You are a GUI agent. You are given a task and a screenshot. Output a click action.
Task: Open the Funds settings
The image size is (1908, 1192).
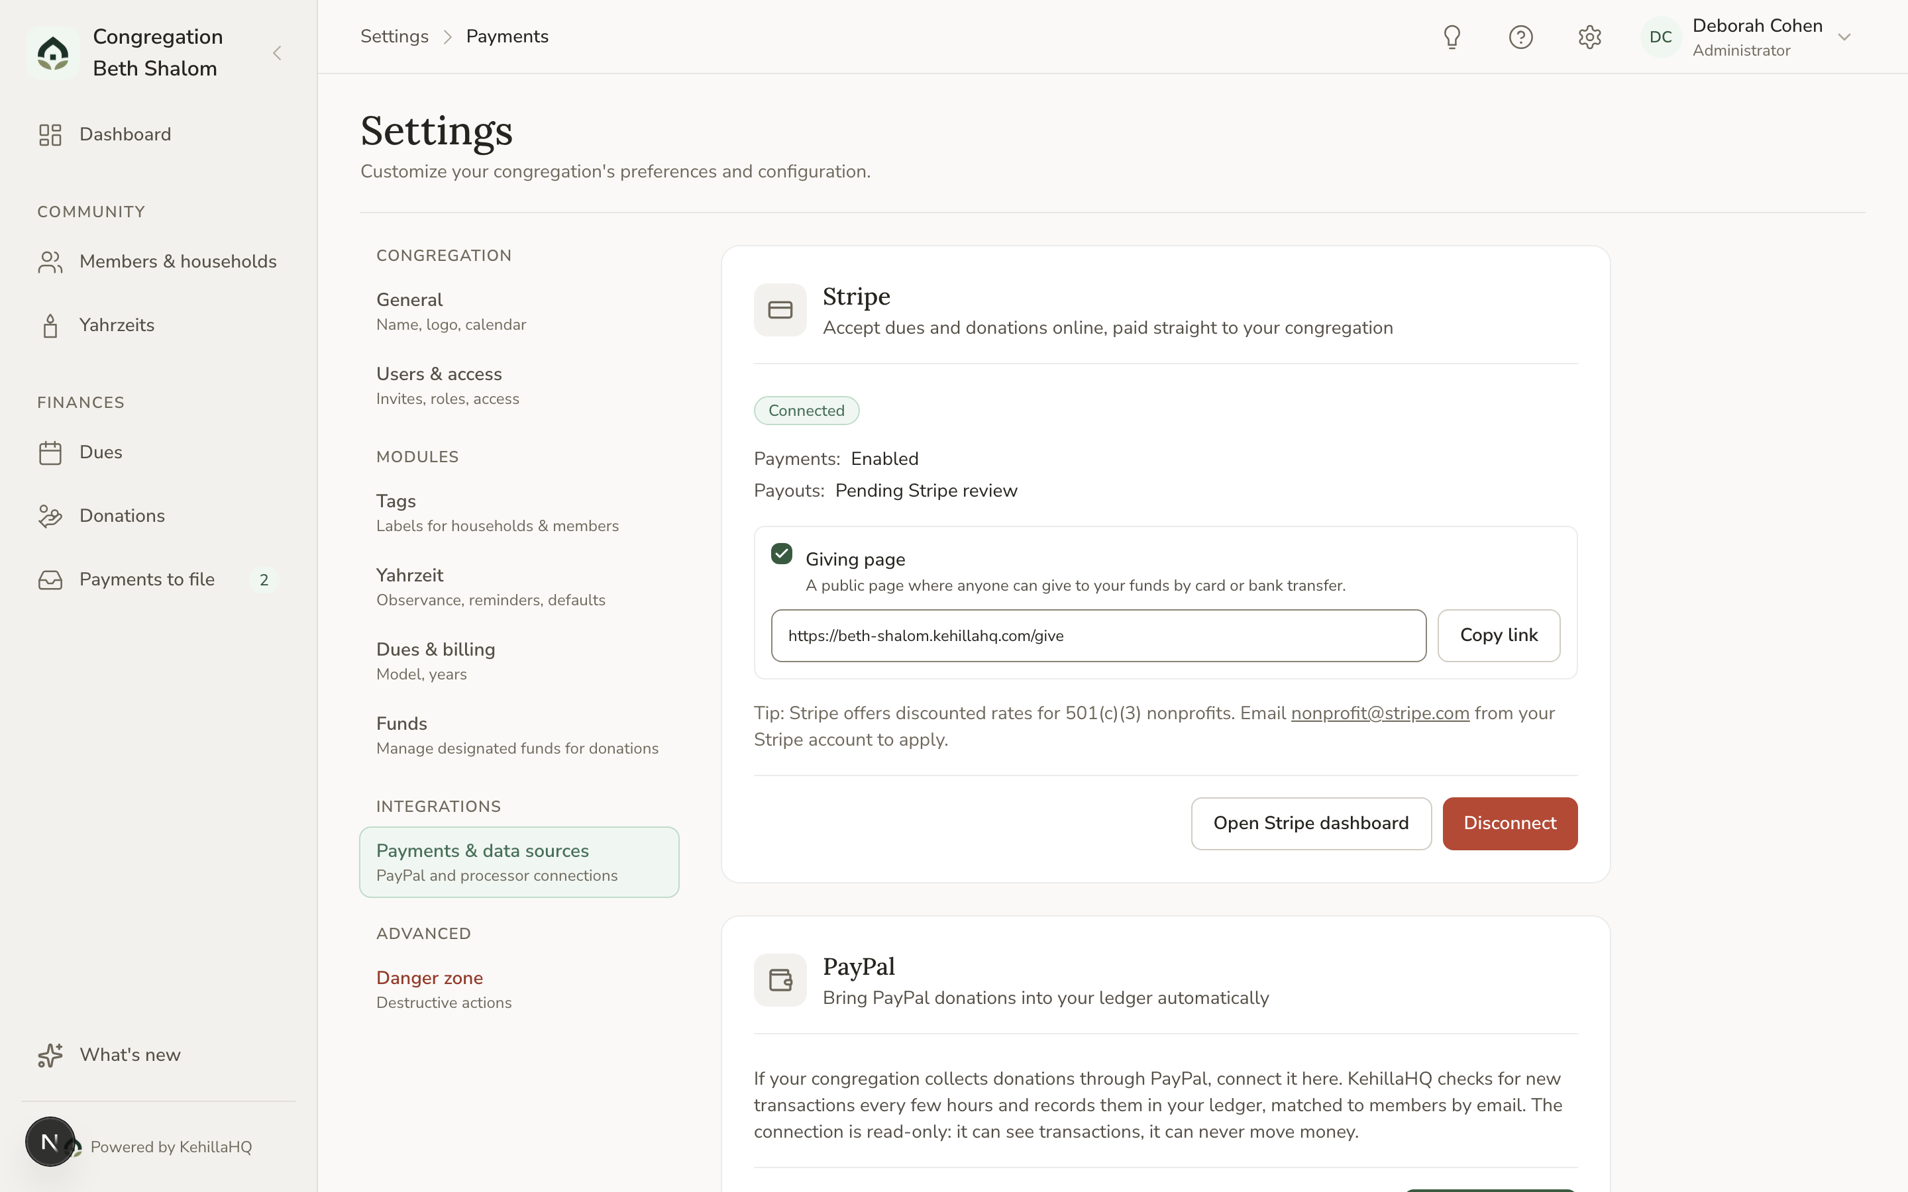(x=519, y=735)
